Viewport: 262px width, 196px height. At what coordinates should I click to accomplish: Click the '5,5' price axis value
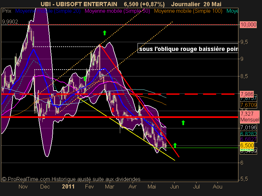(244, 179)
